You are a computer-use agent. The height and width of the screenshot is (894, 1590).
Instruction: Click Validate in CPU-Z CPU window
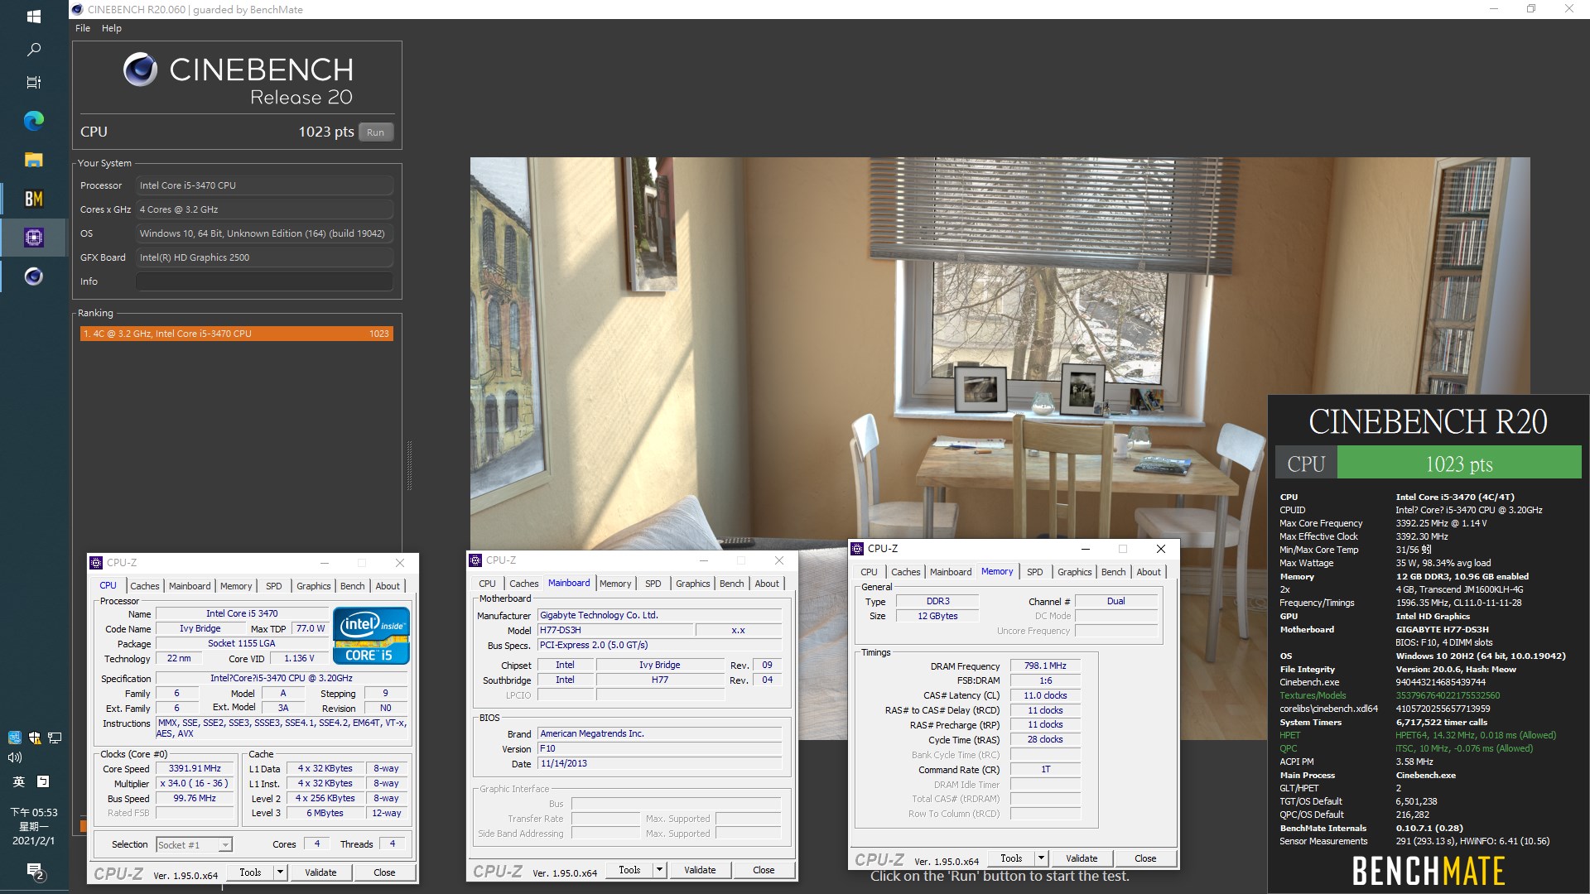tap(320, 872)
